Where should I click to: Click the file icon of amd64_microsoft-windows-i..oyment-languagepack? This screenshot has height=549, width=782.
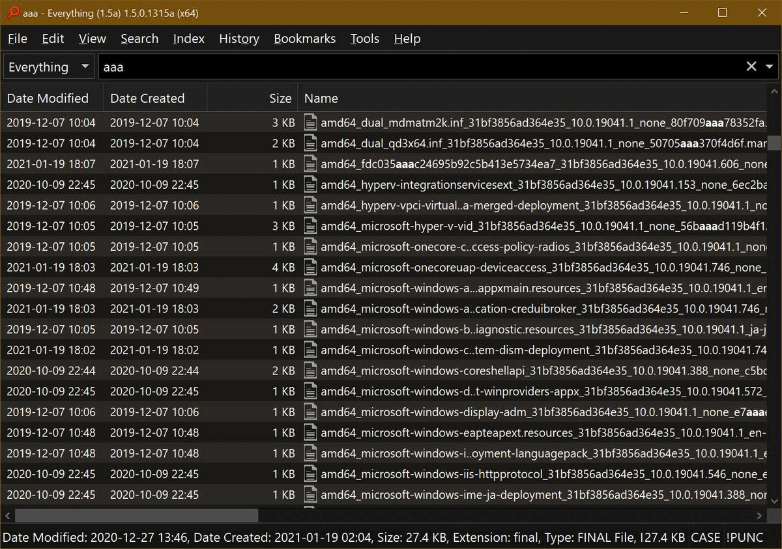311,453
